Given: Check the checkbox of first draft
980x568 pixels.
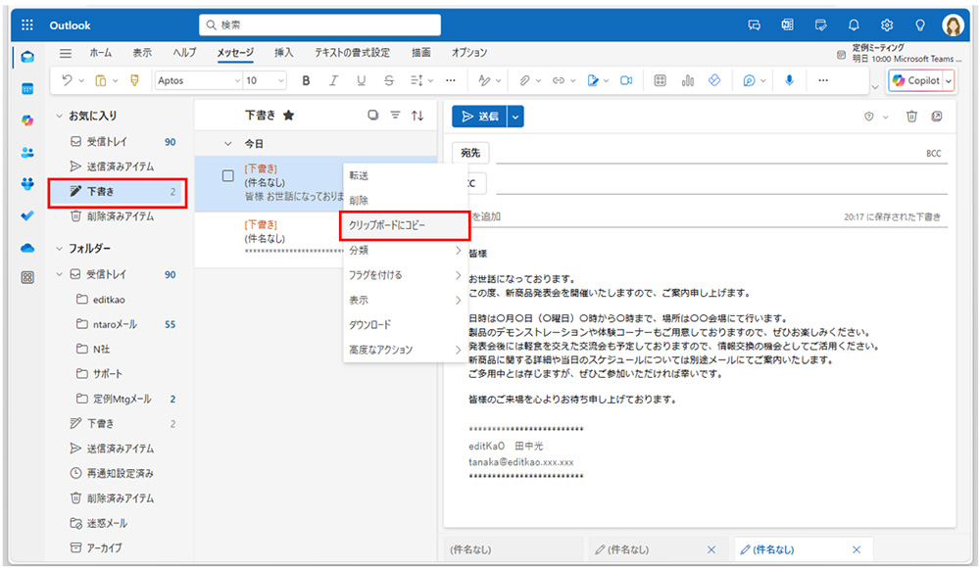Looking at the screenshot, I should coord(228,175).
